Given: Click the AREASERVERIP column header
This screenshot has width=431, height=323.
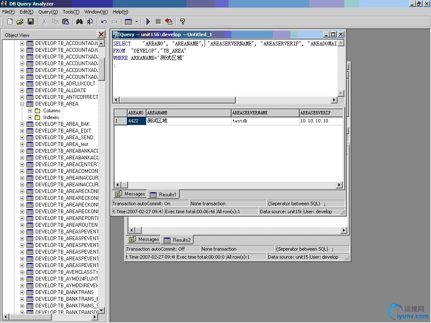Looking at the screenshot, I should [321, 113].
